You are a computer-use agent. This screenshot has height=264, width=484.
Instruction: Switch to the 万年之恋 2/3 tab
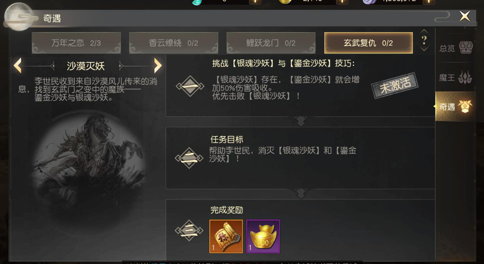coord(76,43)
